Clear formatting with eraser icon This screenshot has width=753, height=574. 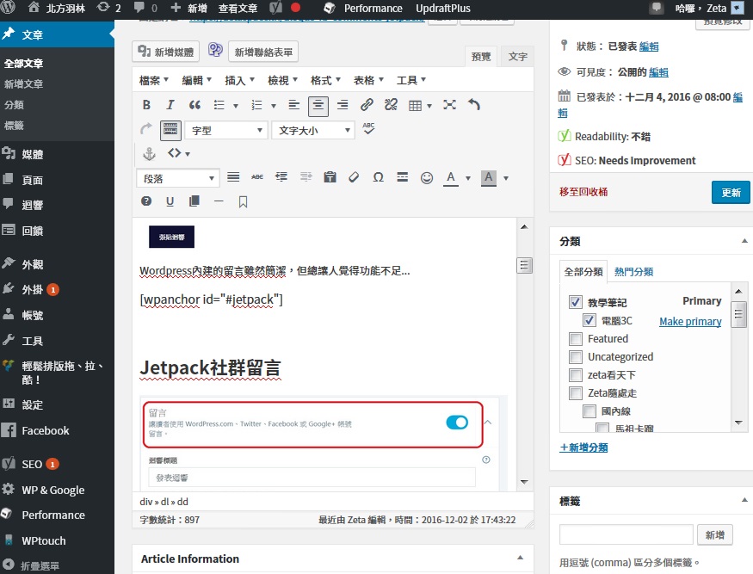(354, 177)
